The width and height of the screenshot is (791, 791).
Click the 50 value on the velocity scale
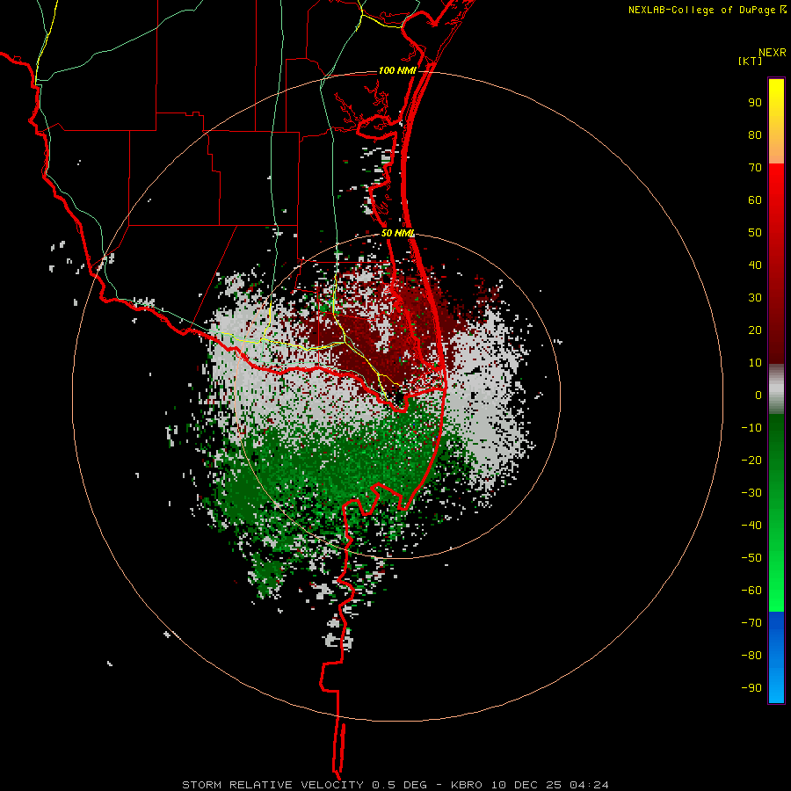click(x=755, y=233)
